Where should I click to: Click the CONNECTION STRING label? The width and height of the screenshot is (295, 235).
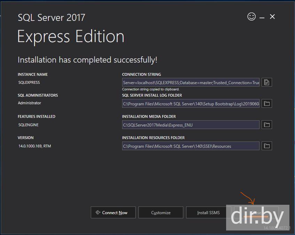point(142,74)
